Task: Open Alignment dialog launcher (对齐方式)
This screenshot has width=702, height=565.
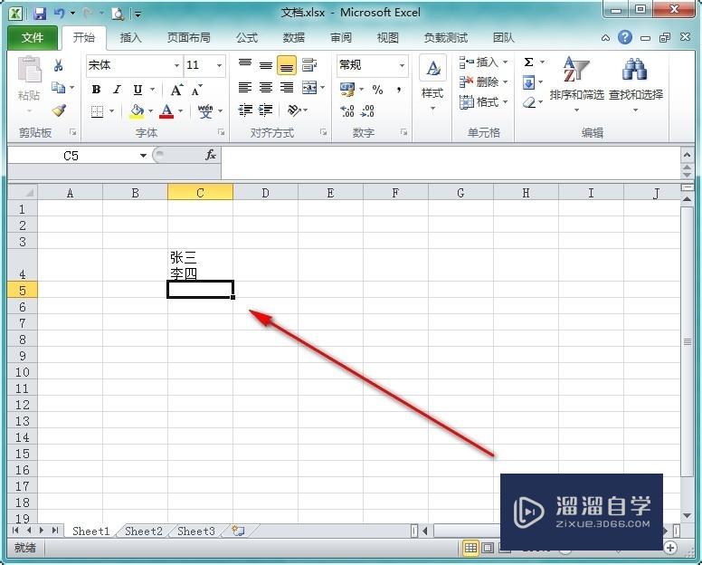Action: click(x=323, y=131)
